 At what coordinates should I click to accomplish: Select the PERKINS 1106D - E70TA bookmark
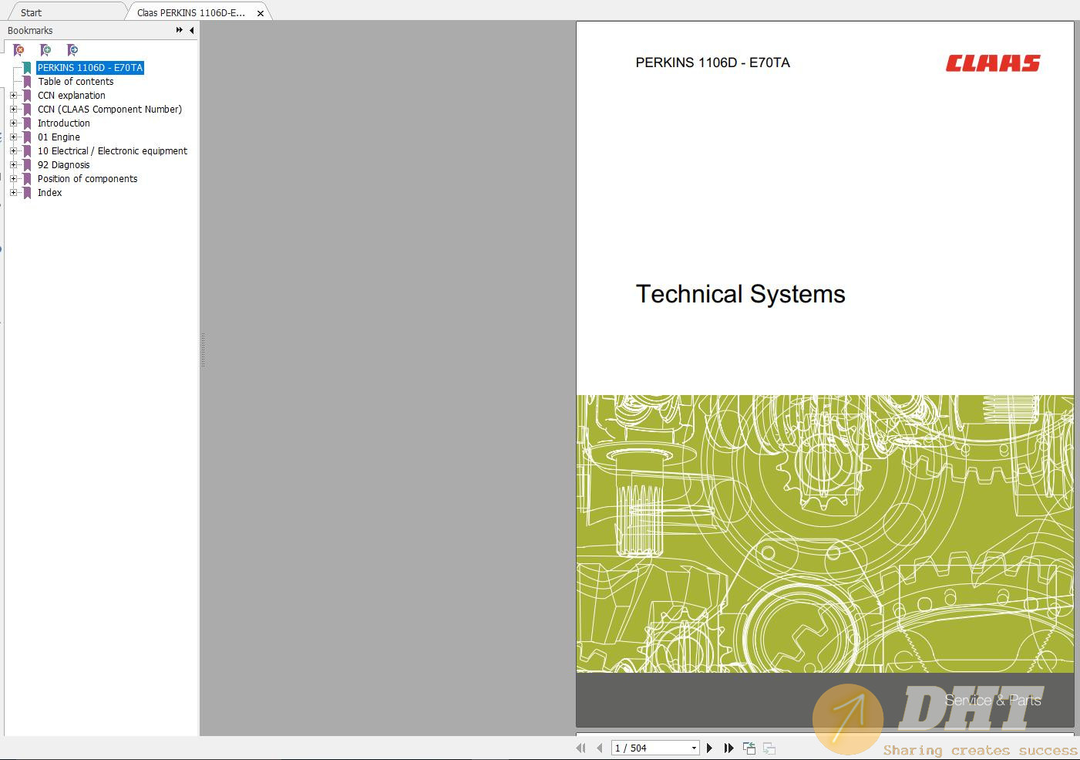(x=90, y=68)
